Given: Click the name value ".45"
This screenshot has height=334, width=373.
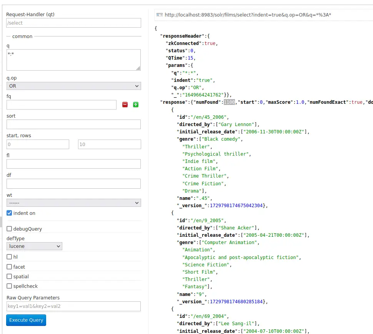Looking at the screenshot, I should (x=203, y=198).
